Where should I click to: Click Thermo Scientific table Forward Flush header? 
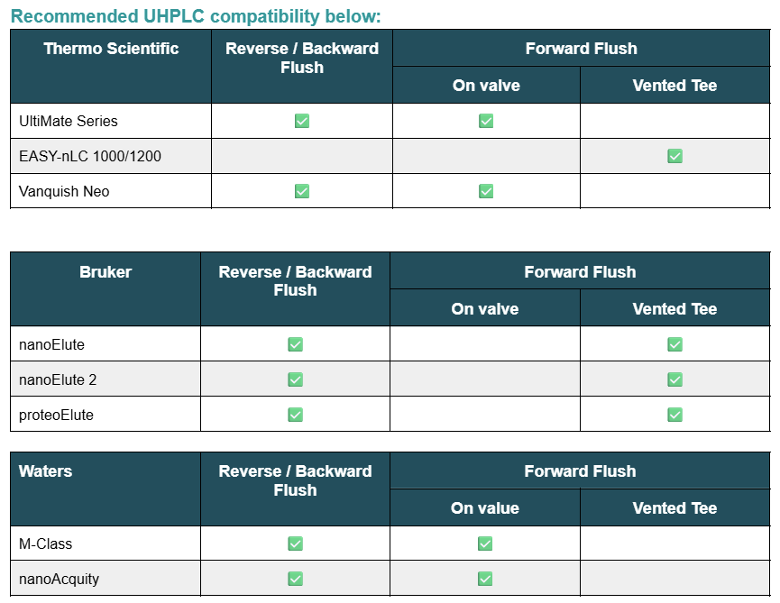pos(581,49)
